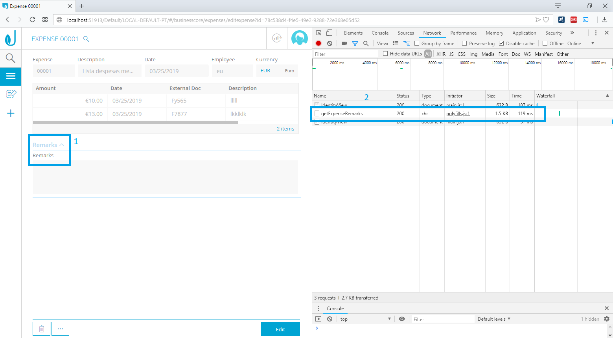Filter requests by XHR type
The image size is (613, 338).
pyautogui.click(x=441, y=54)
